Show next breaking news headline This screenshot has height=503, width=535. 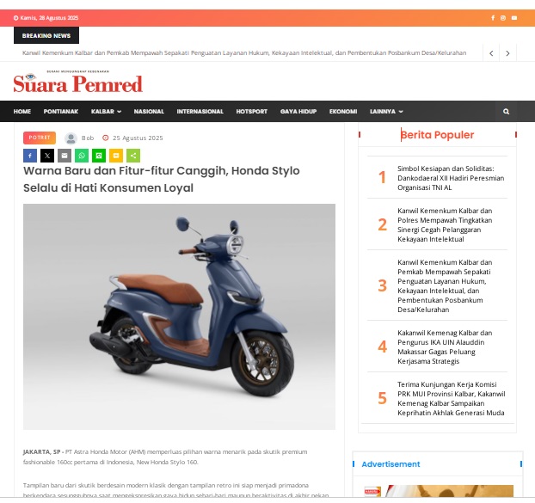[x=507, y=53]
